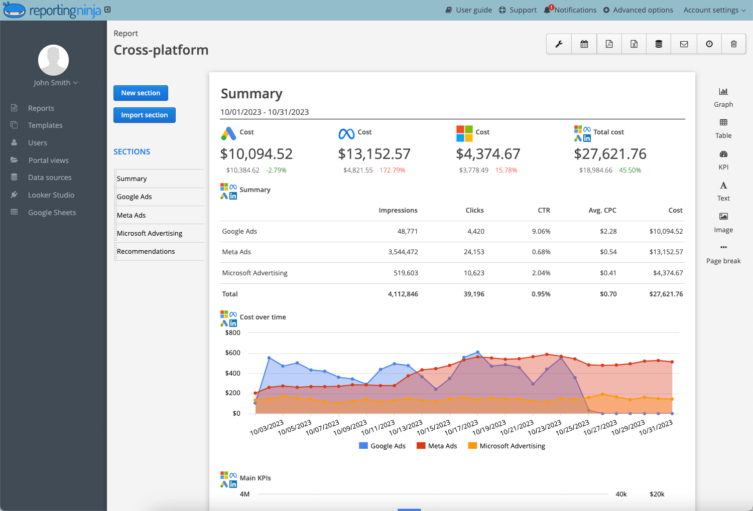Image resolution: width=753 pixels, height=511 pixels.
Task: Open the Account settings dropdown
Action: coord(713,10)
